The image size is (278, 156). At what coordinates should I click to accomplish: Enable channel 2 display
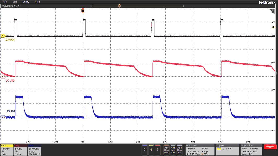coord(144,150)
